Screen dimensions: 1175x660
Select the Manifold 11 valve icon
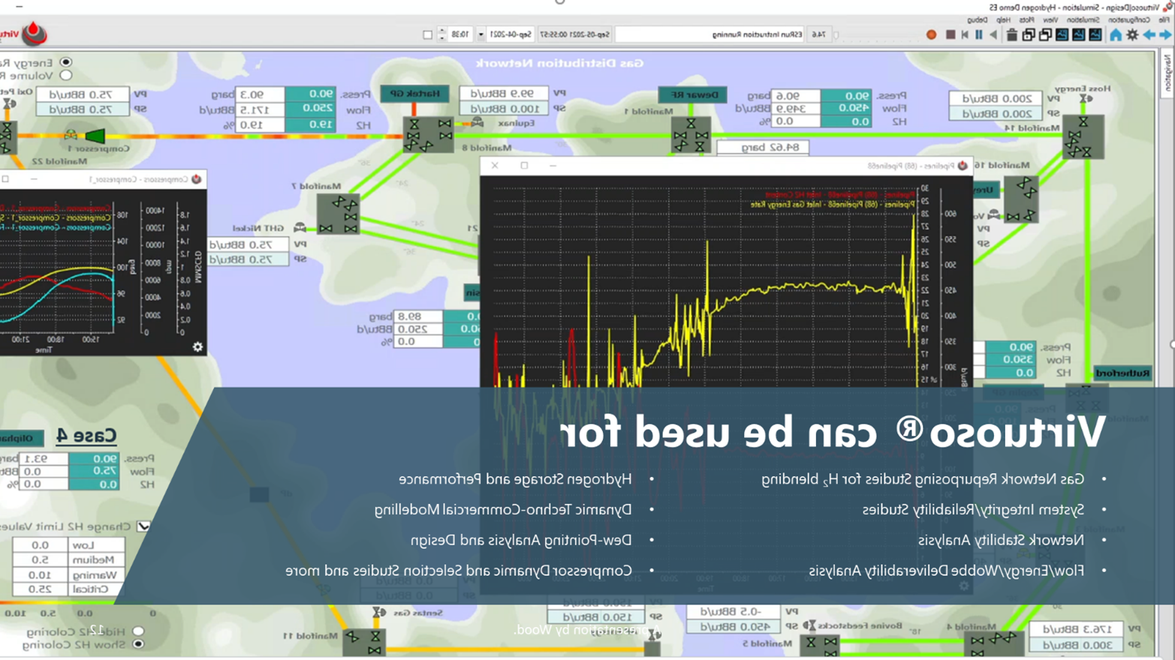(x=364, y=642)
